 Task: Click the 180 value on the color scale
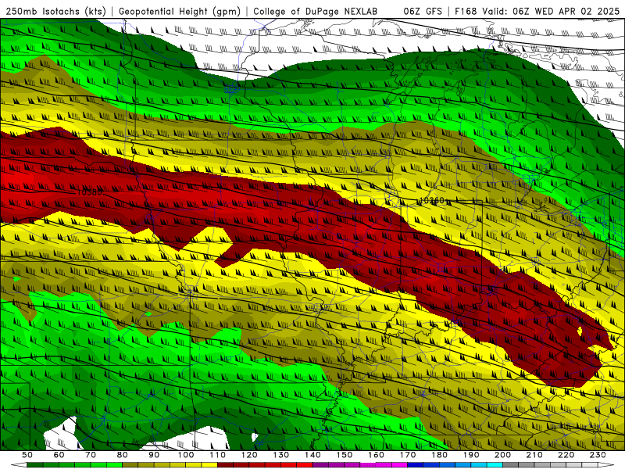[x=439, y=455]
